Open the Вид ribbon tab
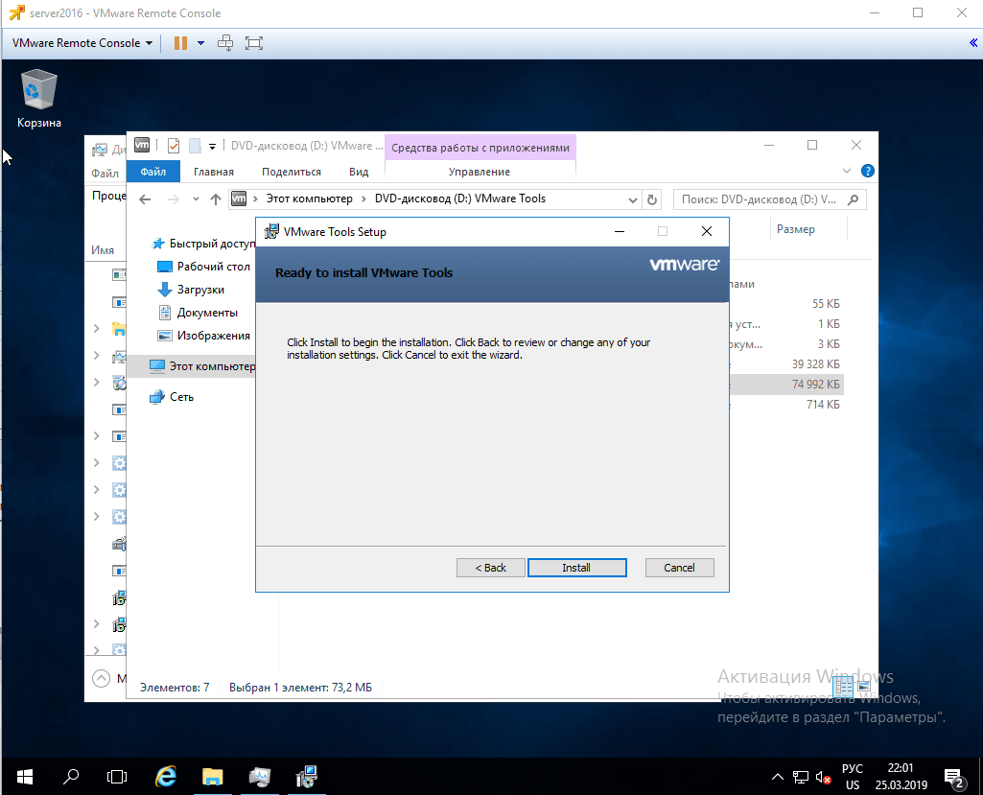 click(x=359, y=172)
